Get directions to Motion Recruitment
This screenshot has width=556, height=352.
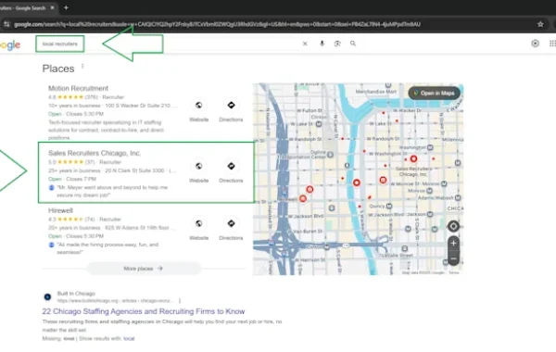(x=231, y=106)
